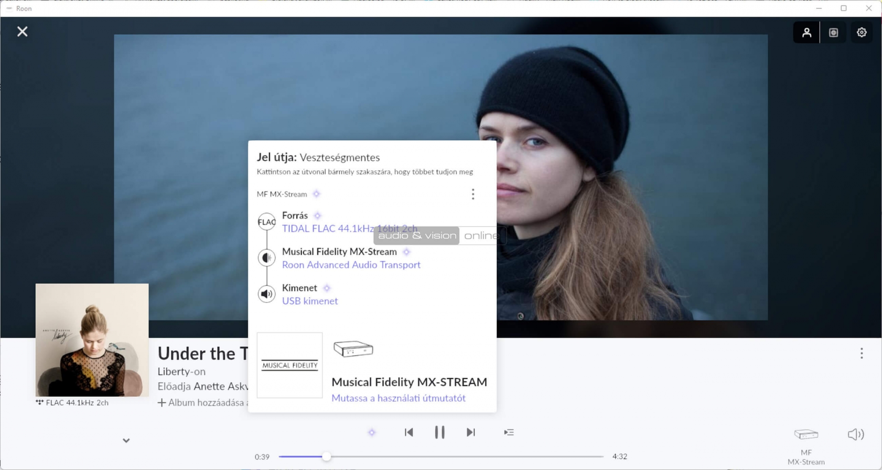
Task: Click the elapsed time 0:39 label
Action: 262,457
